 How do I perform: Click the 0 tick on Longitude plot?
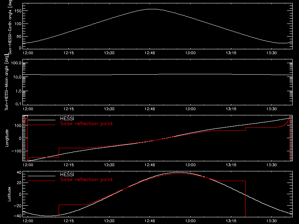[21, 138]
